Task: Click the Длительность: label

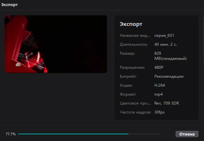Action: pos(134,44)
